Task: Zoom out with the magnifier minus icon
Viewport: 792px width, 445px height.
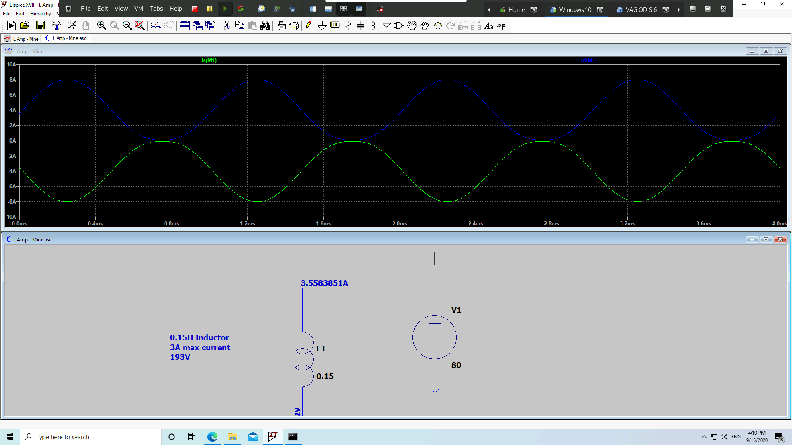Action: (127, 26)
